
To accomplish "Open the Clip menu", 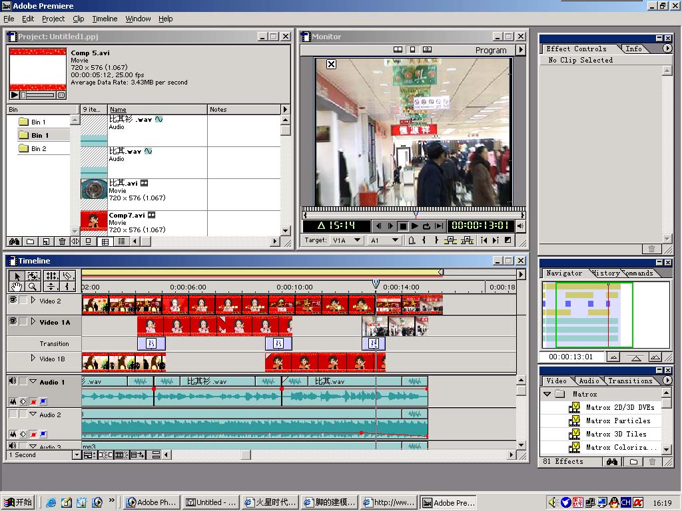I will (x=79, y=19).
